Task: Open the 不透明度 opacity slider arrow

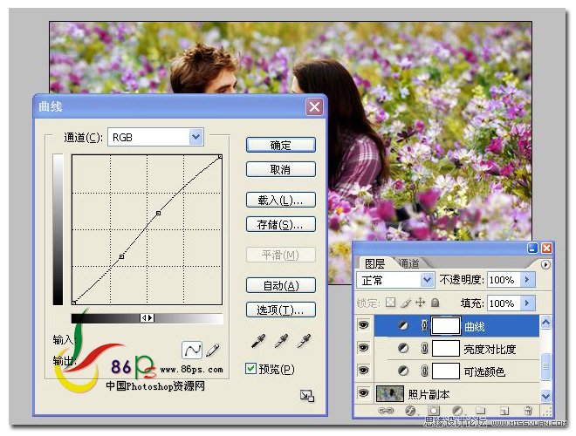Action: (527, 280)
